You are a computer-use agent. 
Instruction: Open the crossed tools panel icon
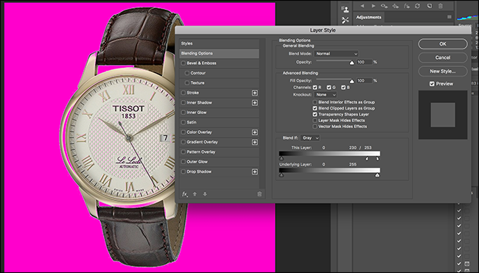click(x=346, y=21)
